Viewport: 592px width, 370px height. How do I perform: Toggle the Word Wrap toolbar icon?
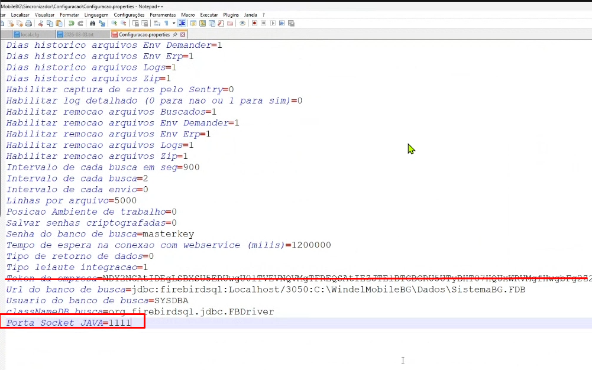click(157, 24)
